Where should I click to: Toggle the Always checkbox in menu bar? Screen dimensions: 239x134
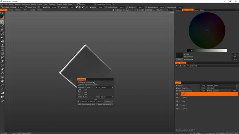click(78, 4)
